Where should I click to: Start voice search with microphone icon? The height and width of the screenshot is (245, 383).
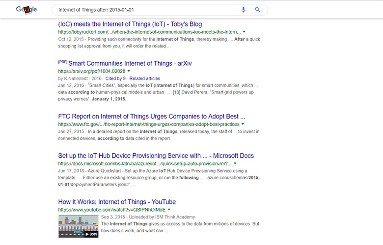(243, 10)
